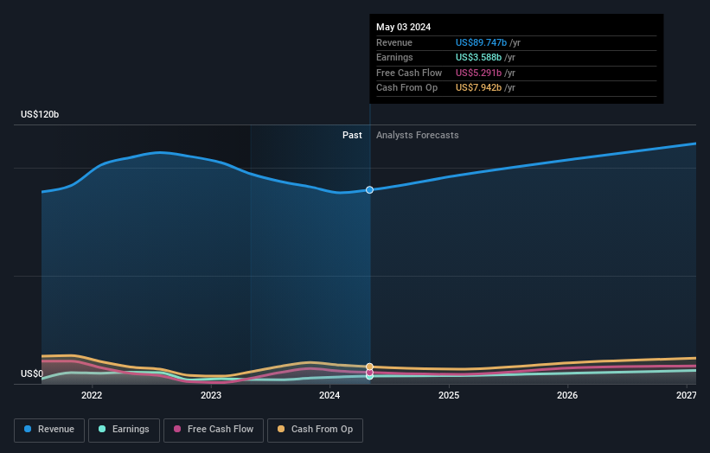710x453 pixels.
Task: Click the pink Free Cash Flow data point
Action: (x=369, y=373)
